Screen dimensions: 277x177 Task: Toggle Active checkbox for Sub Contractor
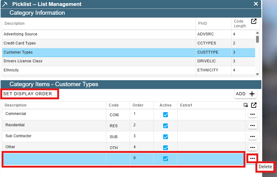[165, 137]
